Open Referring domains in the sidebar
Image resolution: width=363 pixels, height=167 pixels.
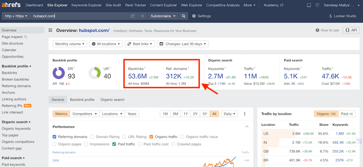[16, 86]
